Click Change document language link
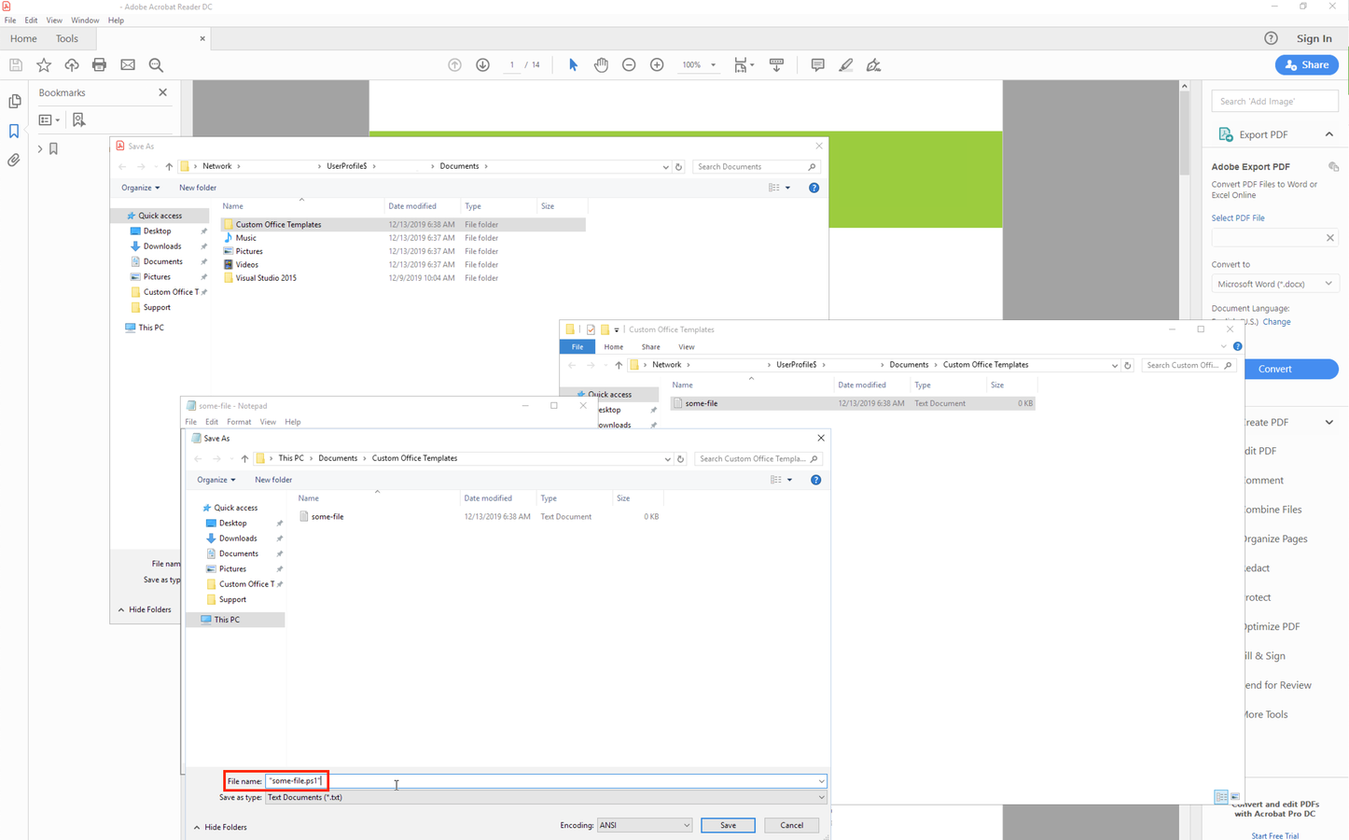The height and width of the screenshot is (840, 1349). [x=1276, y=322]
